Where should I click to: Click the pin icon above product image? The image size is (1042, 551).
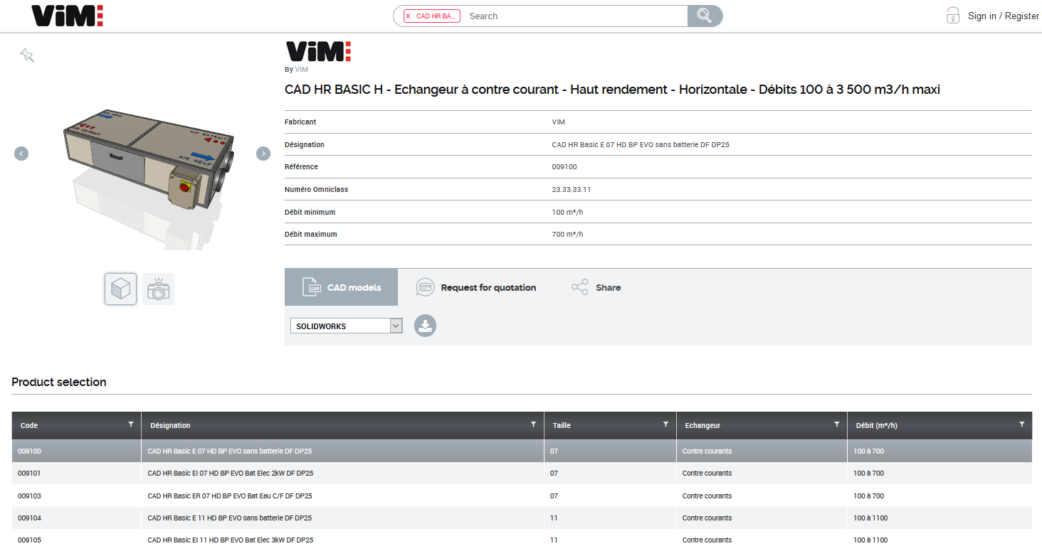click(x=27, y=55)
